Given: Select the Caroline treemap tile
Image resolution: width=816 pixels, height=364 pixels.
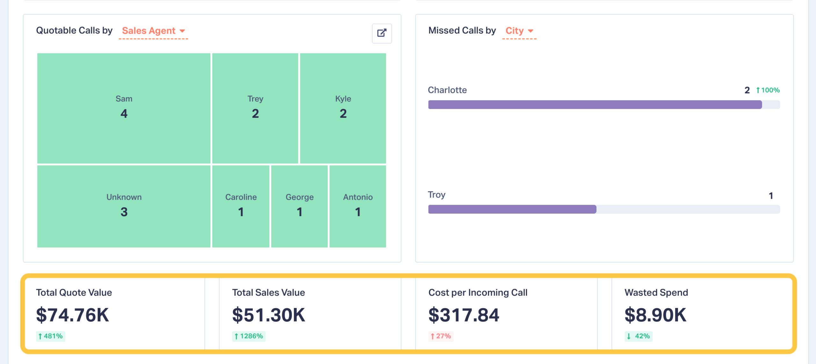Looking at the screenshot, I should point(241,206).
